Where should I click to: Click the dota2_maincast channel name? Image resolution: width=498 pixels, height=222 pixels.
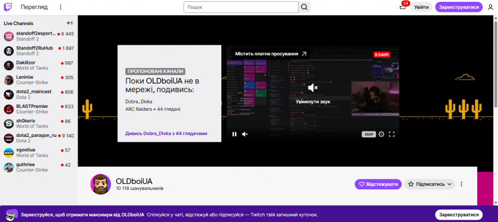pyautogui.click(x=33, y=92)
